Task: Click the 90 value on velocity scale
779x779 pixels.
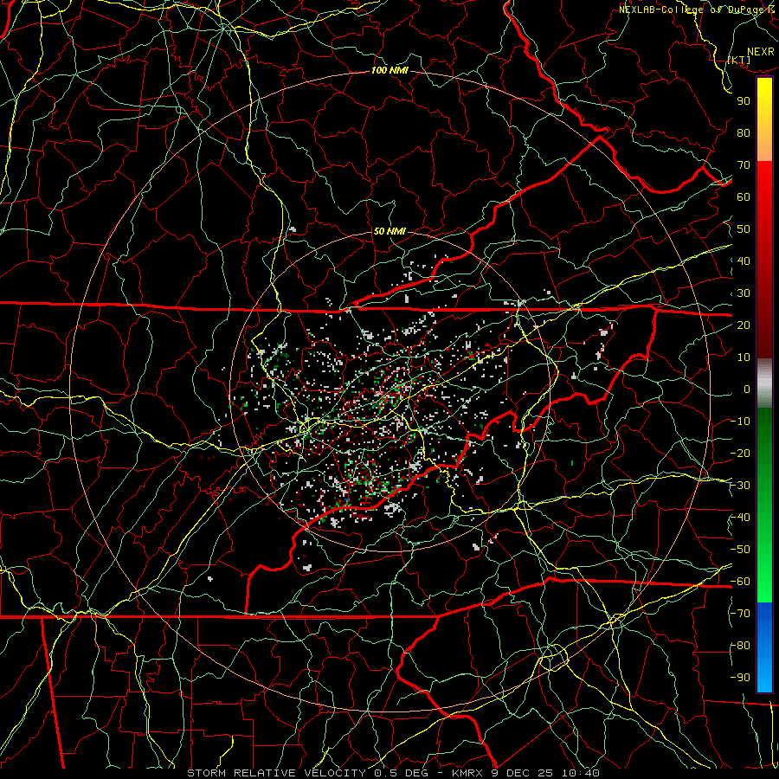Action: pyautogui.click(x=744, y=101)
